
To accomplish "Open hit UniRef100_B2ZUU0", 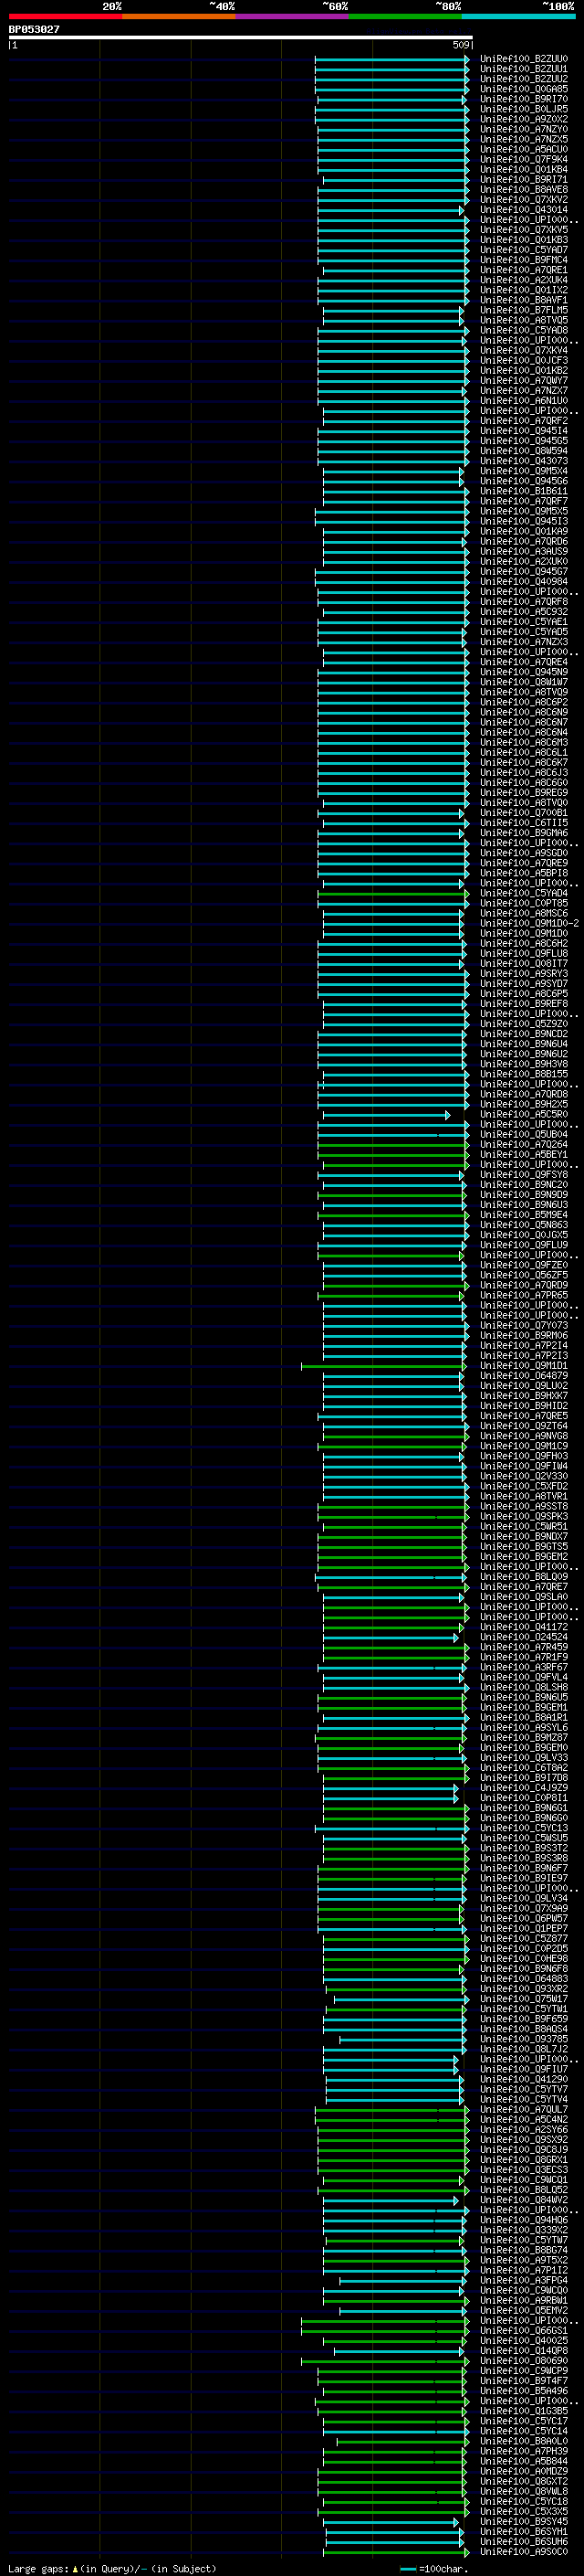I will [524, 59].
